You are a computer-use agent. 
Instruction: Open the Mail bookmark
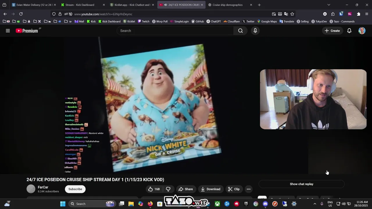79,21
